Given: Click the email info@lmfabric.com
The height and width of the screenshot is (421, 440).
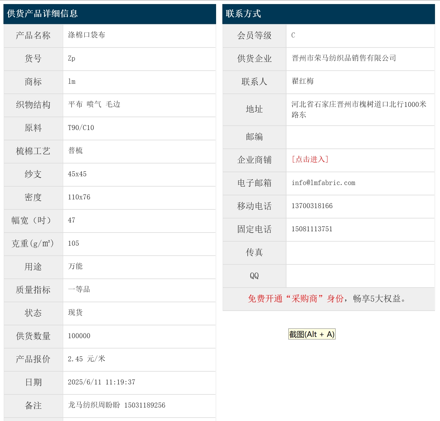Looking at the screenshot, I should tap(323, 183).
